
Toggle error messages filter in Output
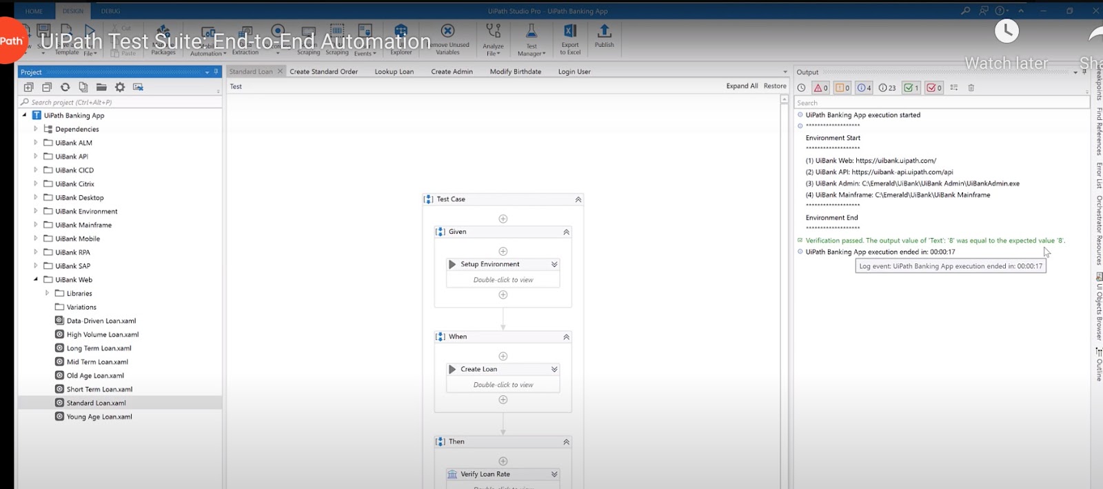click(x=820, y=88)
